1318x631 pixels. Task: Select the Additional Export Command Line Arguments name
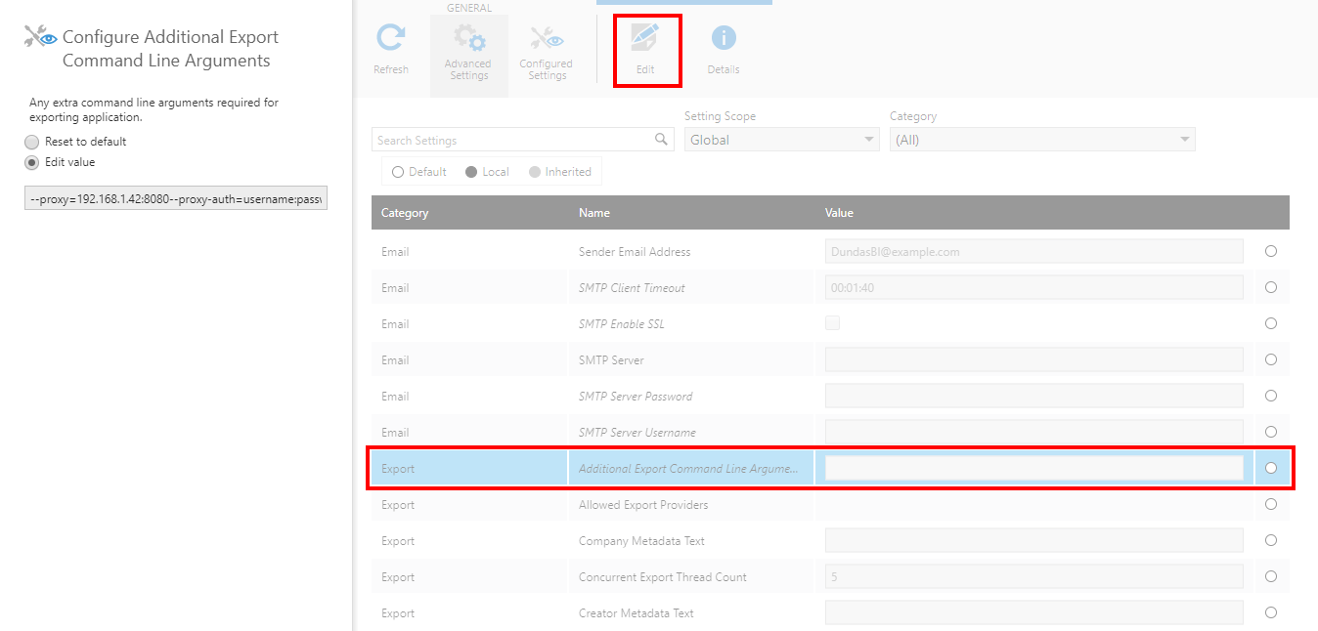pyautogui.click(x=689, y=469)
